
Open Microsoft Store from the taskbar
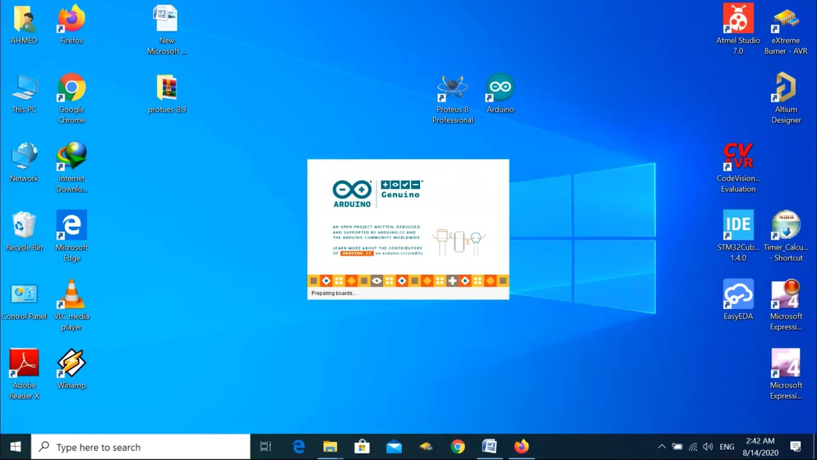coord(362,447)
